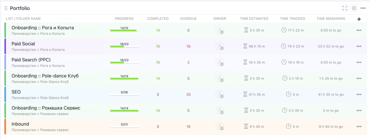
Task: Click overdue count 35 in SEO row
Action: pyautogui.click(x=188, y=95)
